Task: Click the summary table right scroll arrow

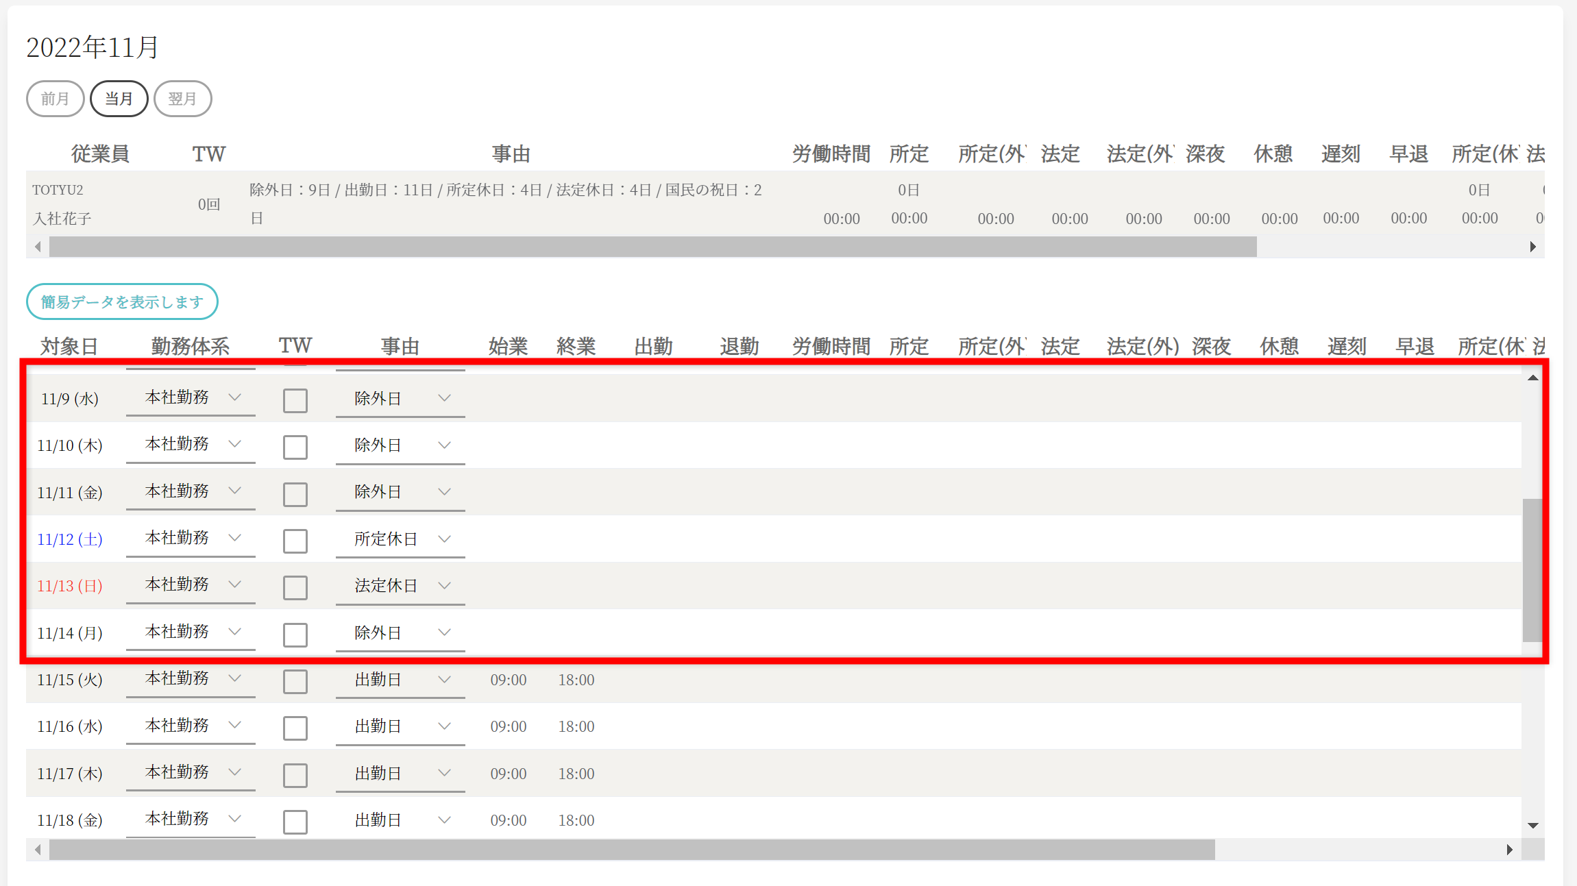Action: pyautogui.click(x=1532, y=247)
